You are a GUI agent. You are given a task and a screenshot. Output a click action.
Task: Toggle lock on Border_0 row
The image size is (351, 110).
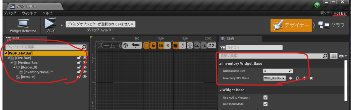[x=79, y=67]
